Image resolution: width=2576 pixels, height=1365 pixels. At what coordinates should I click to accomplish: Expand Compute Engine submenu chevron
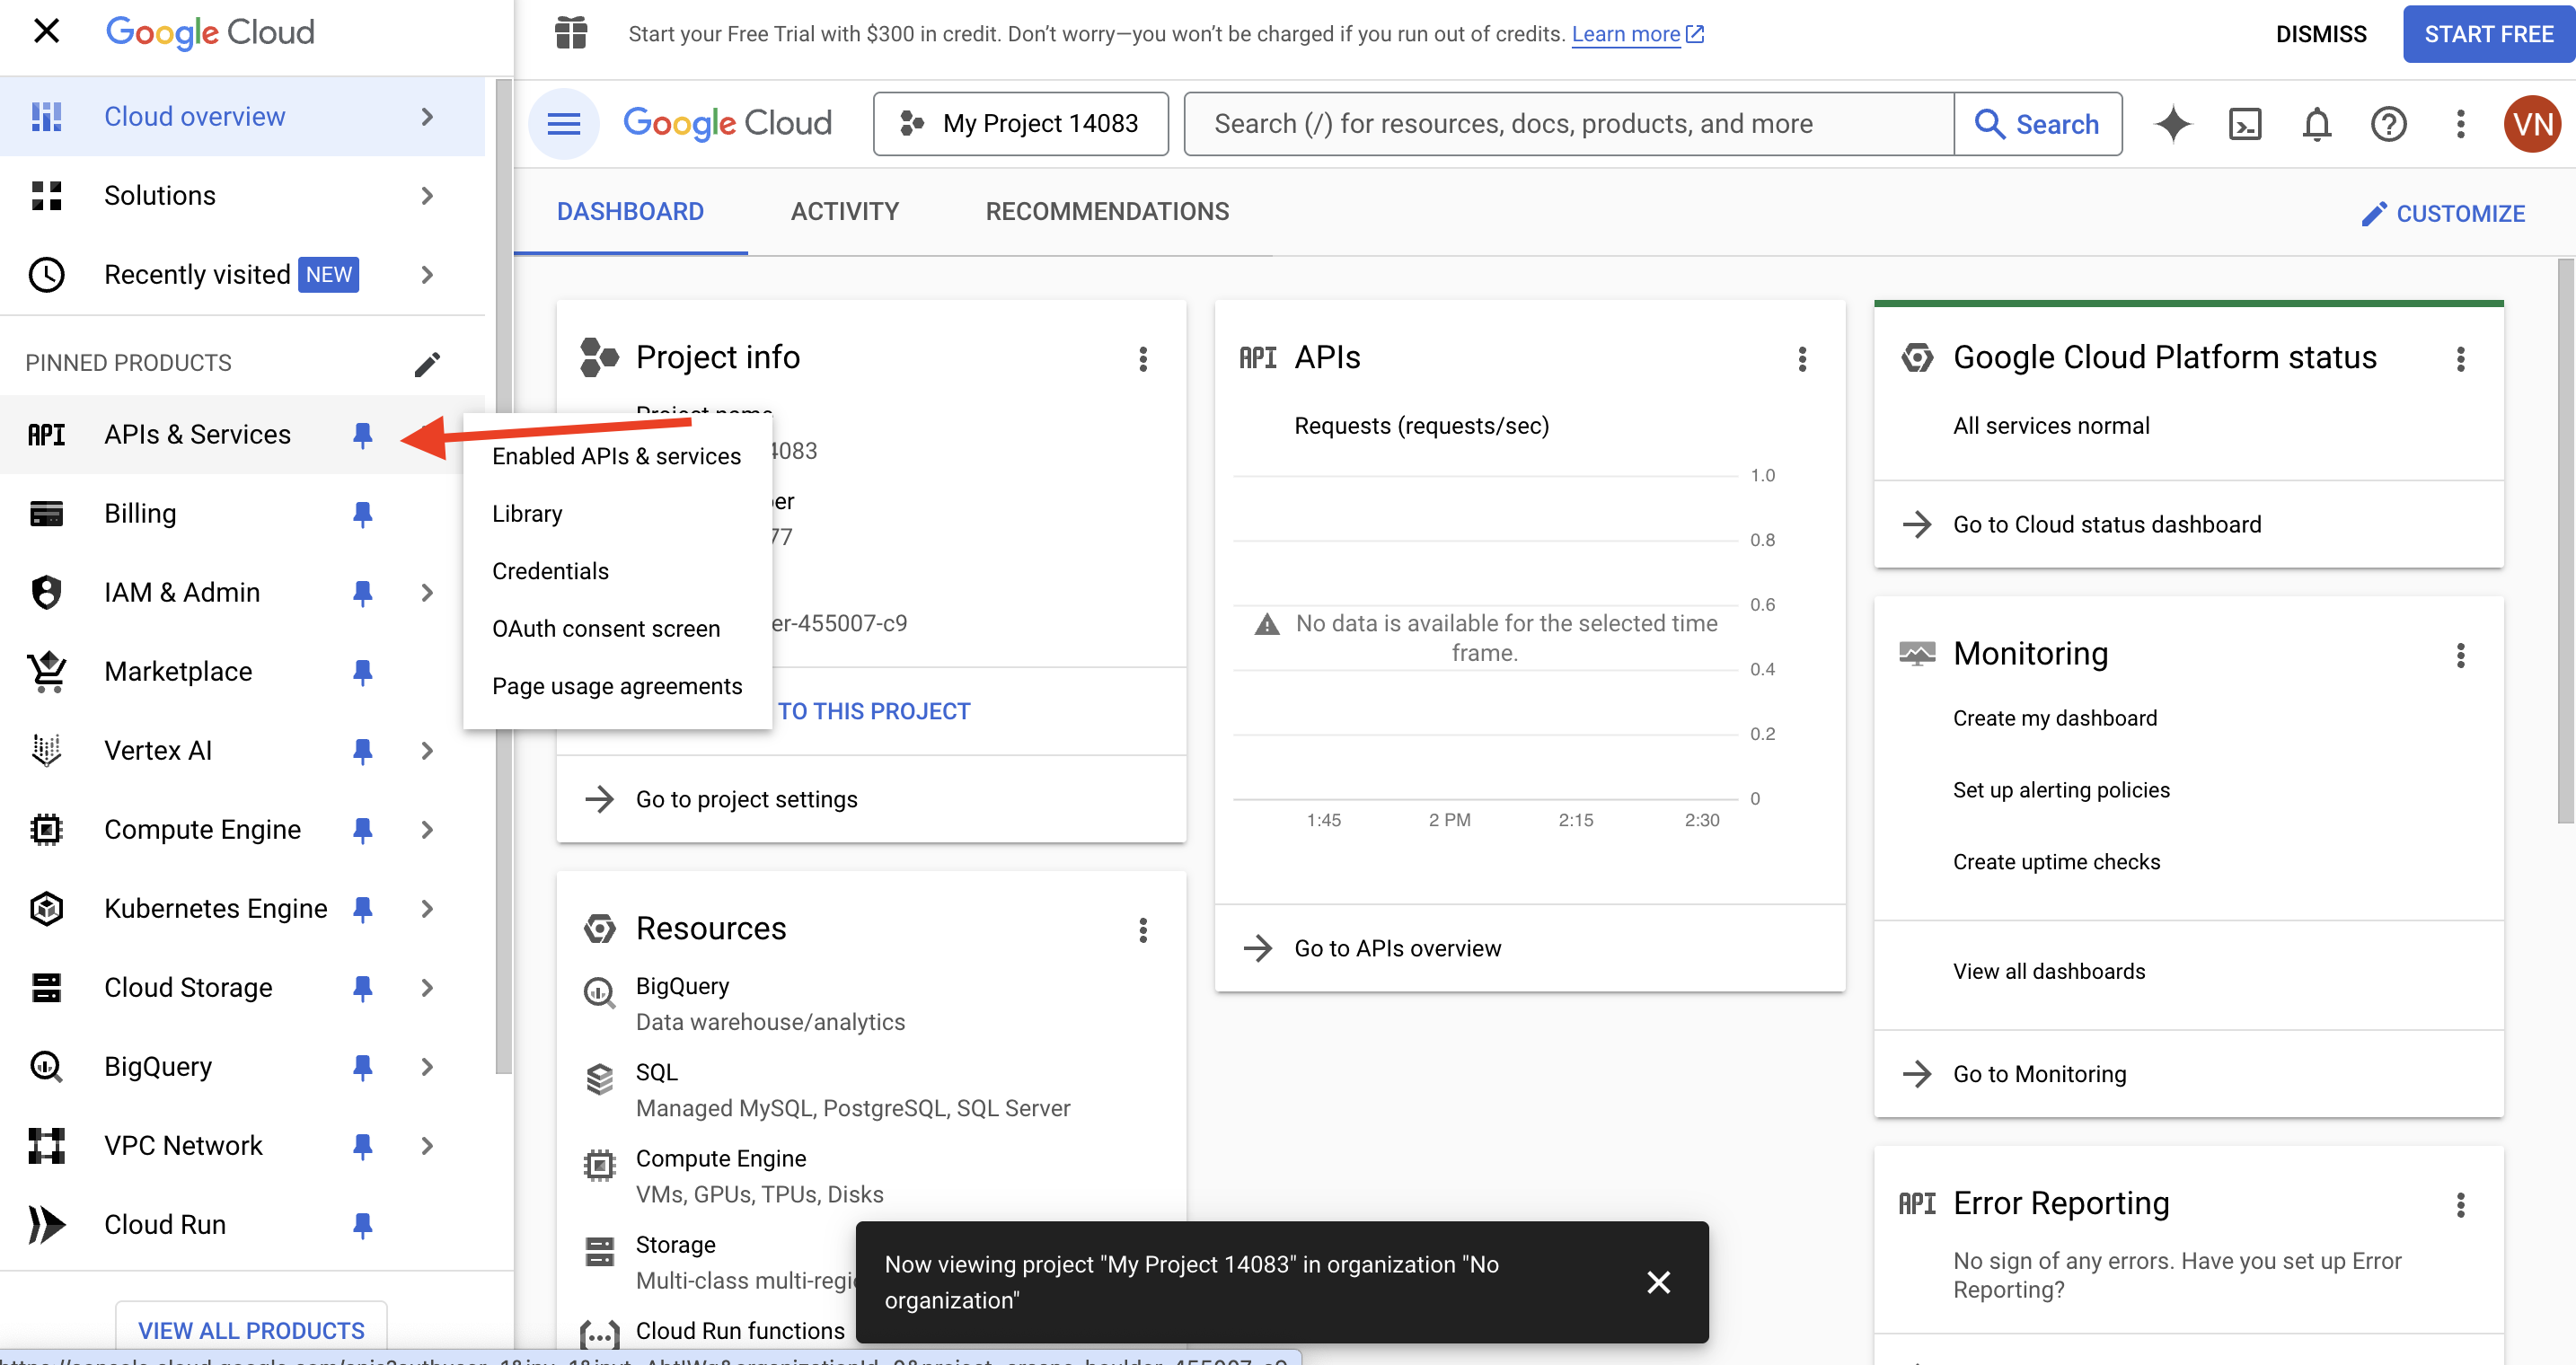(427, 830)
